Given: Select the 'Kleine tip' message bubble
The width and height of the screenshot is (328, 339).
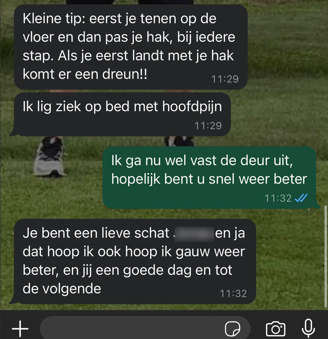Looking at the screenshot, I should click(x=131, y=47).
